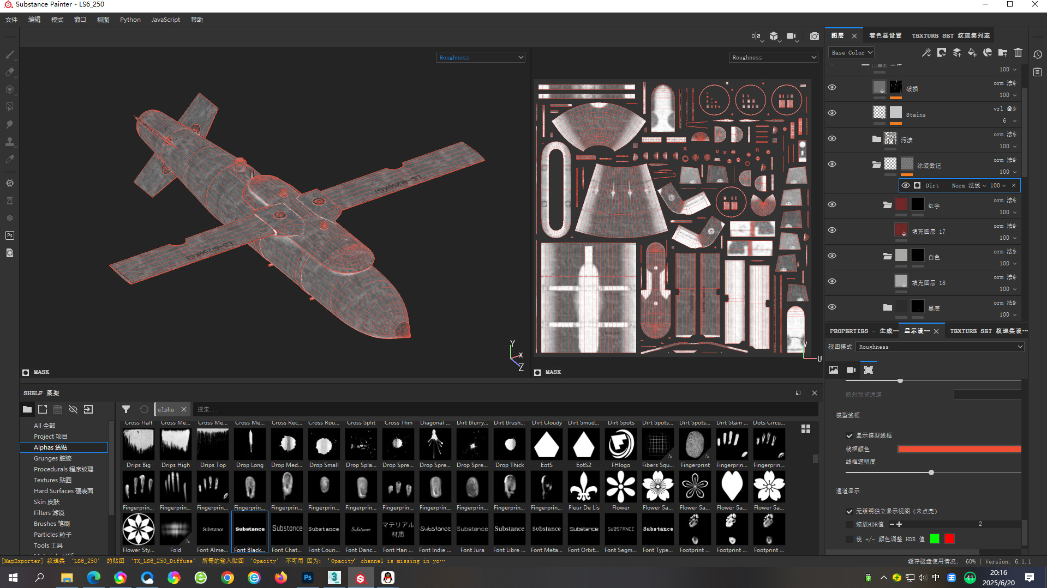Select the Procedurals 程序纹理 shelf category

pos(63,469)
